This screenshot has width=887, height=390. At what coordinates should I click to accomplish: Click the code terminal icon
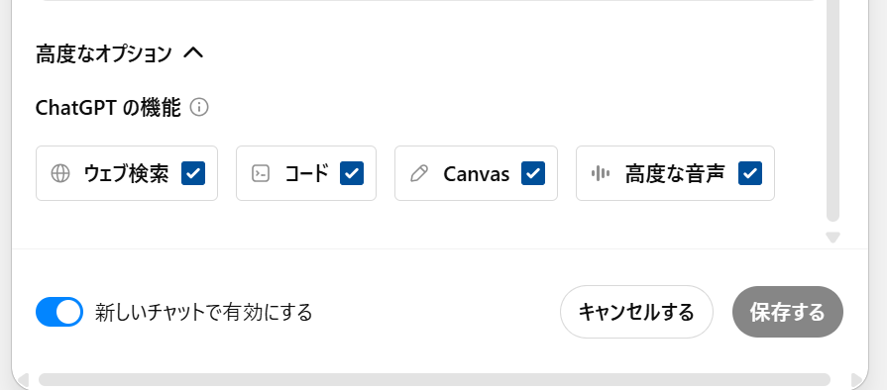pyautogui.click(x=261, y=173)
